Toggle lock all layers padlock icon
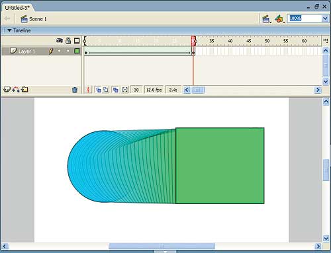The height and width of the screenshot is (253, 331). (x=68, y=40)
